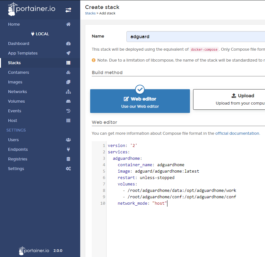Image resolution: width=265 pixels, height=257 pixels.
Task: Click the network_mode host line
Action: tap(142, 203)
